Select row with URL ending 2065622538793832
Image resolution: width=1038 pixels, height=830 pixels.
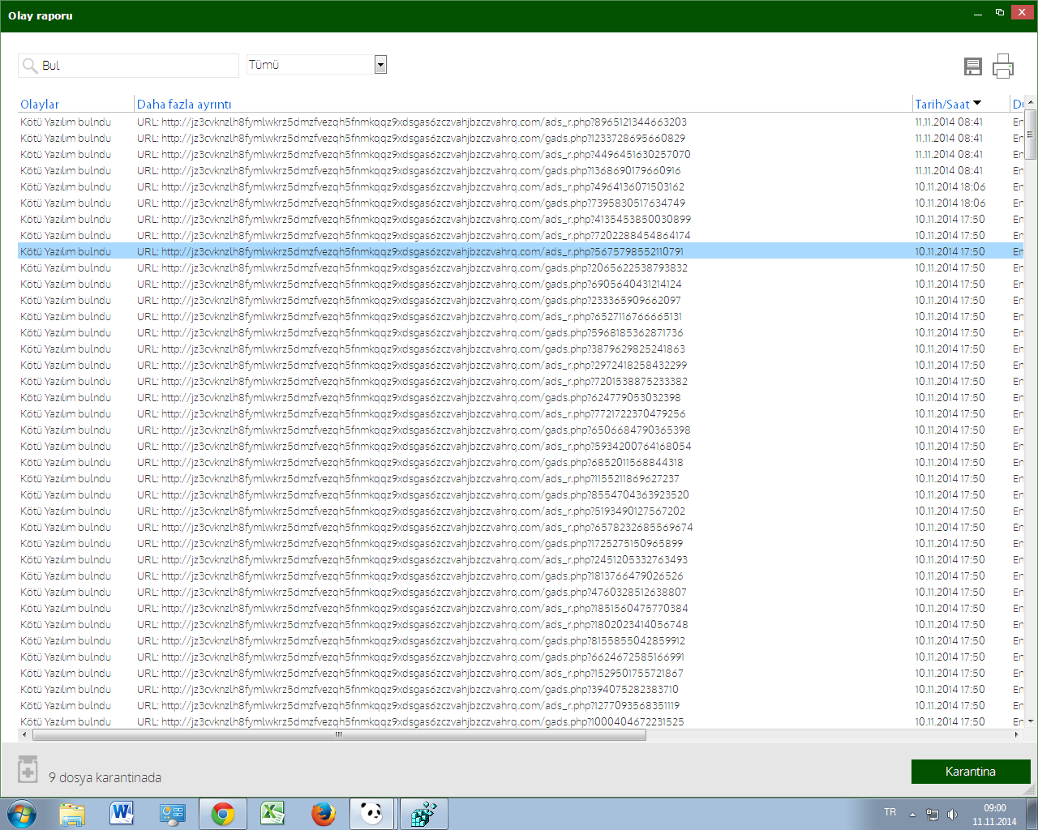pos(520,267)
